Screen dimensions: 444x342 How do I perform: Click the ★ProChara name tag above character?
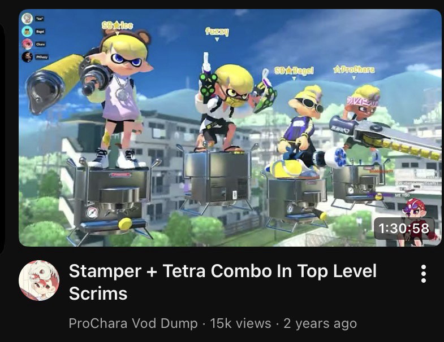point(354,69)
